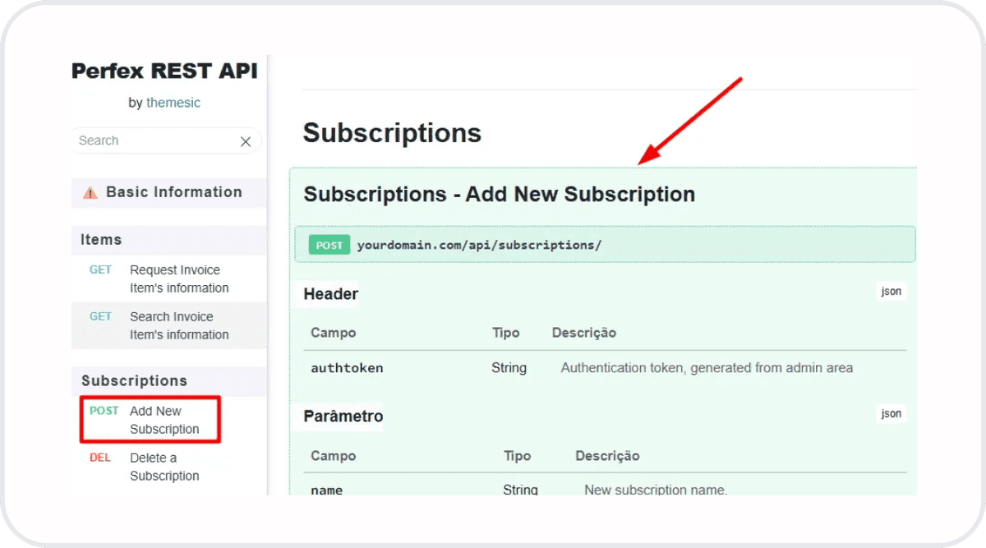Focus the Search input field
Viewport: 986px width, 548px height.
(156, 140)
